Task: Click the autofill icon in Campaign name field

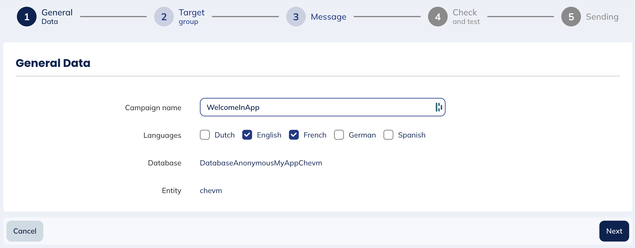Action: 439,107
